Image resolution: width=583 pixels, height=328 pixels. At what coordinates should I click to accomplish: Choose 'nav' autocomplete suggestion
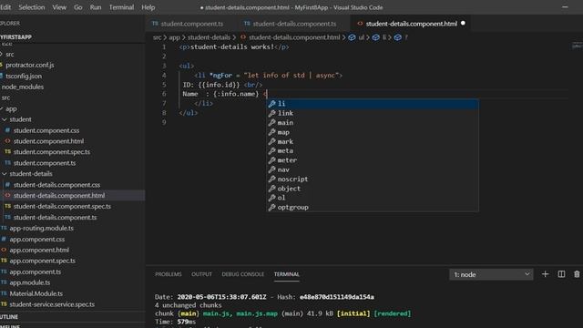point(373,169)
